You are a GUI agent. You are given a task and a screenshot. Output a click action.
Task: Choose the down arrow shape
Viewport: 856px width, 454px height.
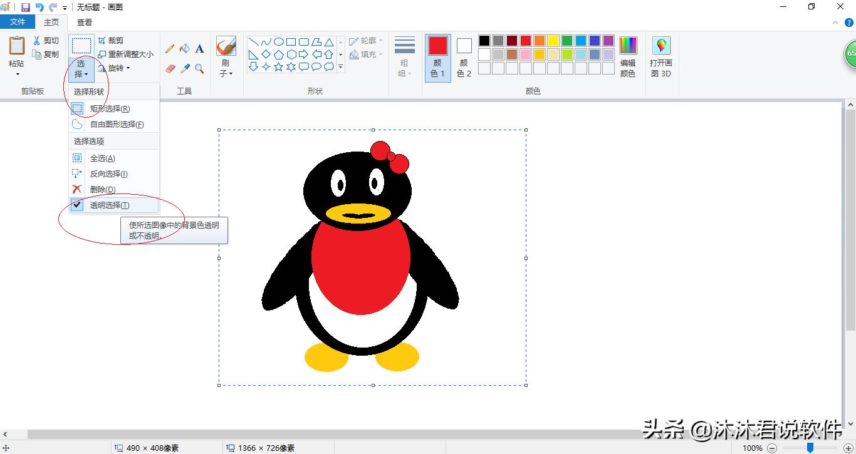tap(254, 66)
